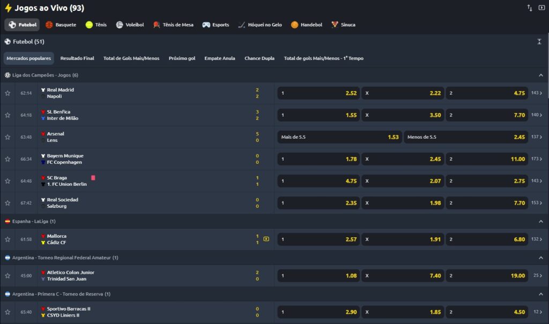Viewport: 549px width, 324px height.
Task: Bet on Real Madrid win at 2.52
Action: (318, 93)
